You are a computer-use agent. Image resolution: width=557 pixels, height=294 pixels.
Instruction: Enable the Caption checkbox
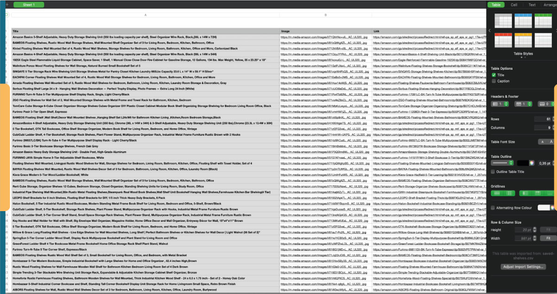(494, 81)
